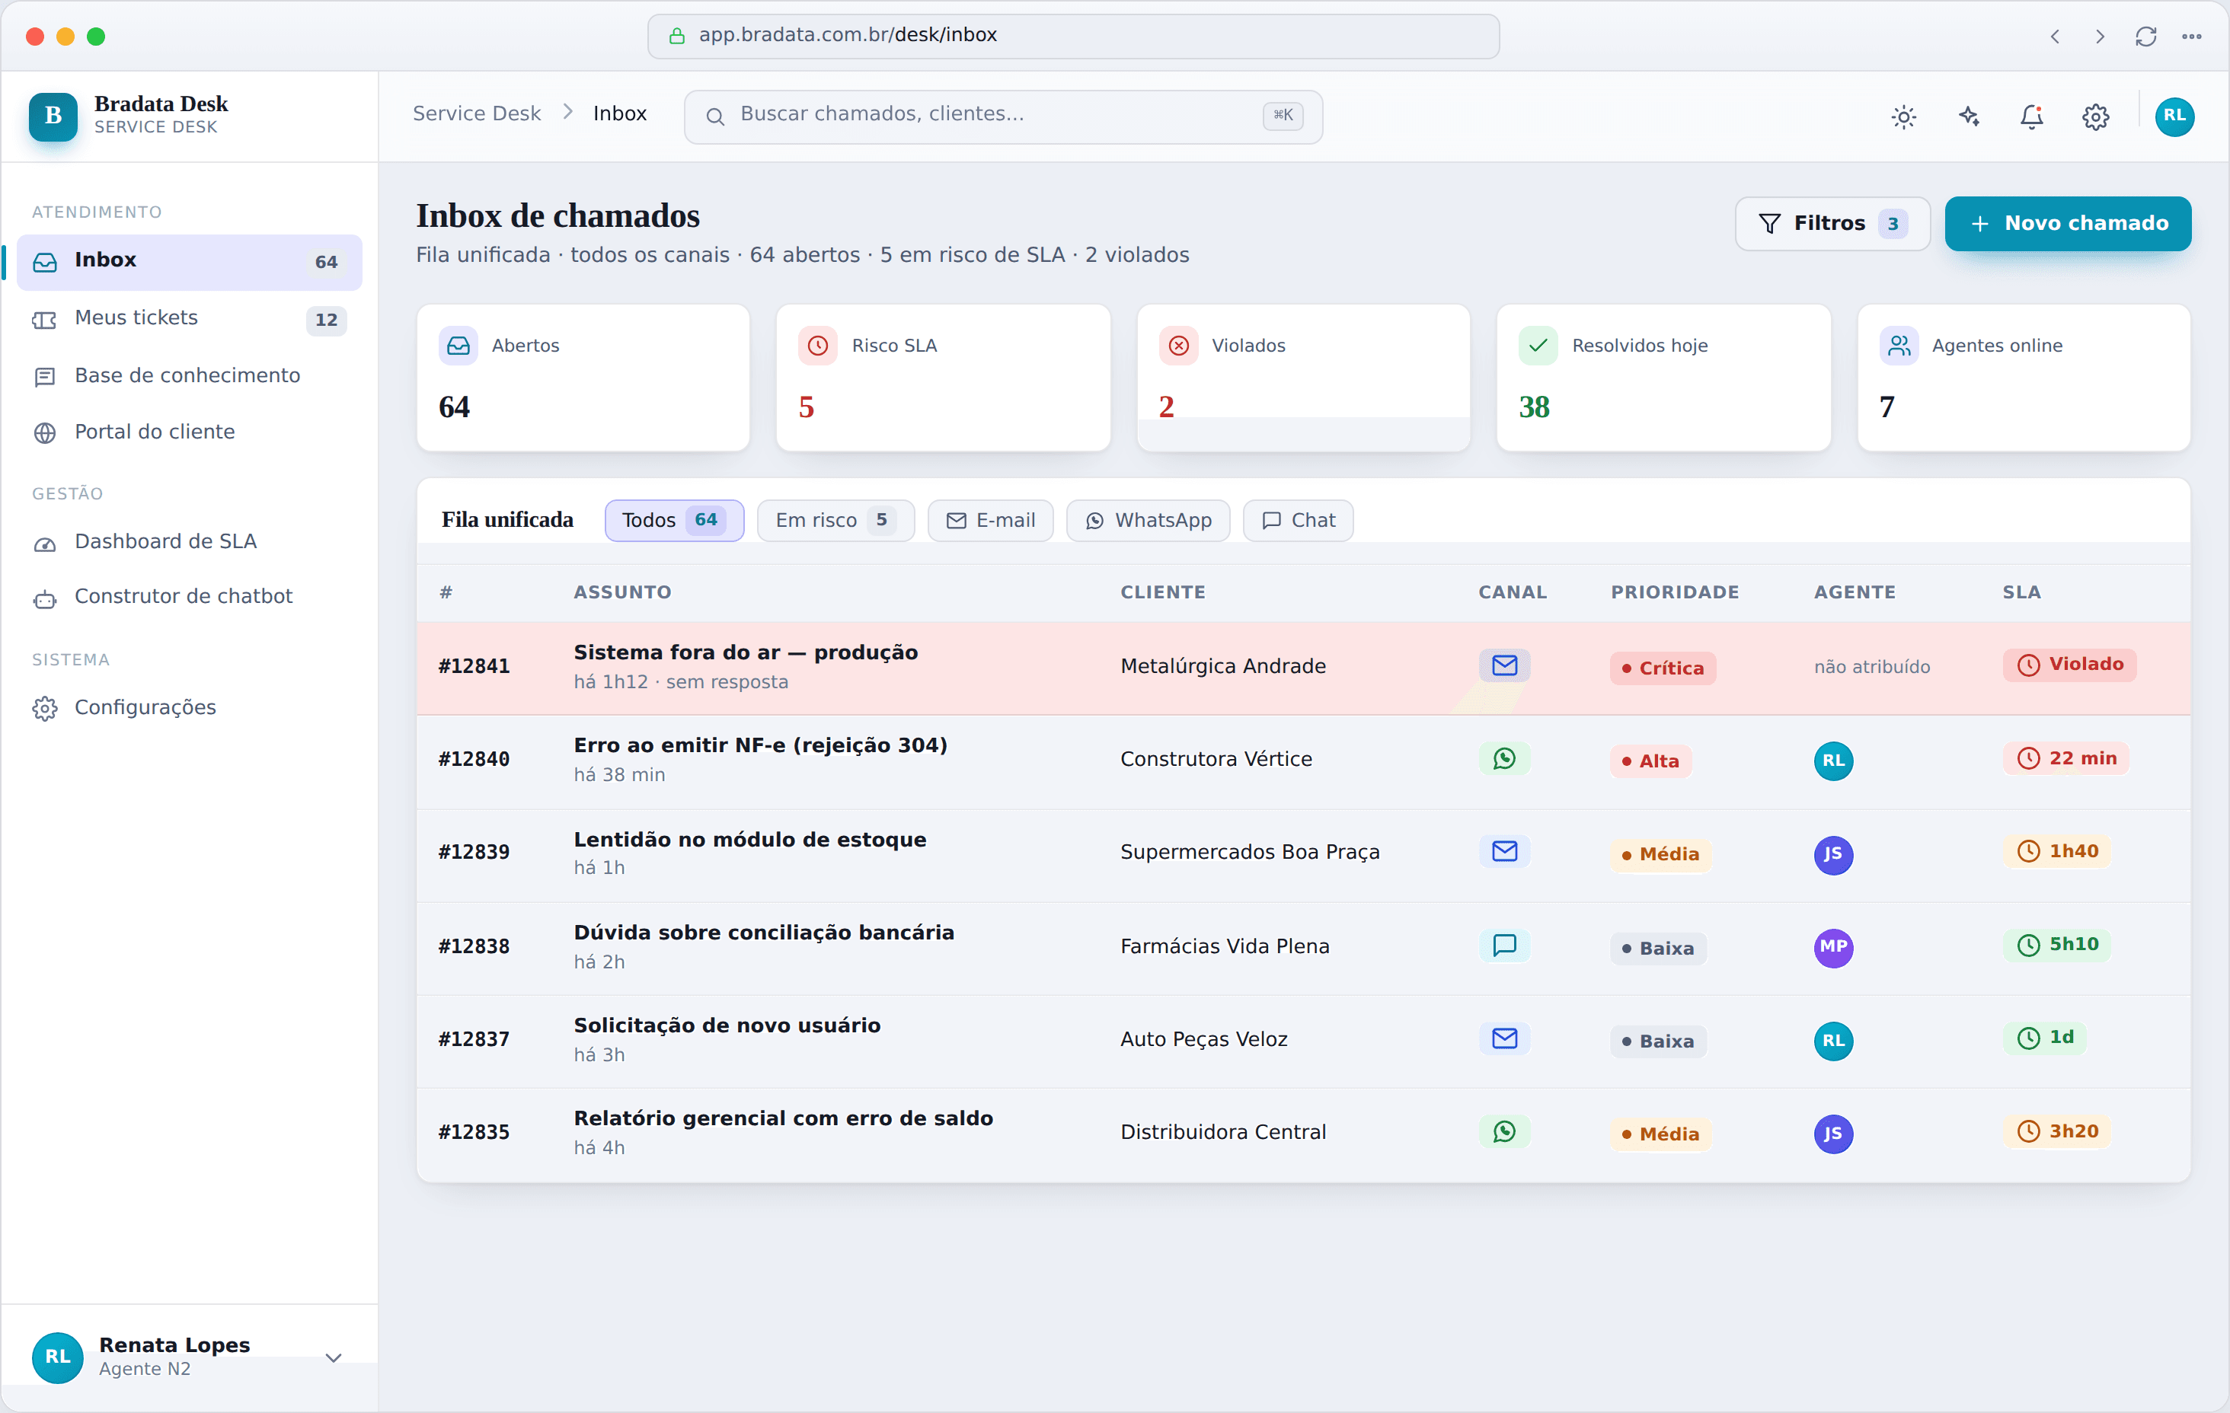Image resolution: width=2230 pixels, height=1413 pixels.
Task: Sort by the PRIORIDADE column header
Action: [x=1674, y=592]
